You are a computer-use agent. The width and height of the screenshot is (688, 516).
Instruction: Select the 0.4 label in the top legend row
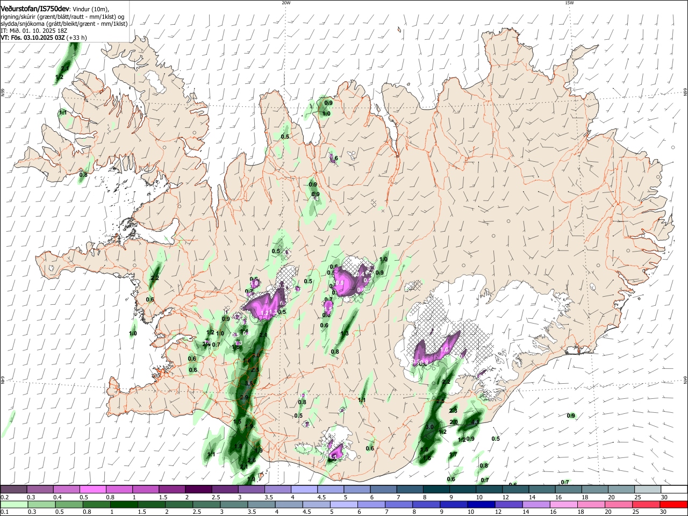[57, 497]
